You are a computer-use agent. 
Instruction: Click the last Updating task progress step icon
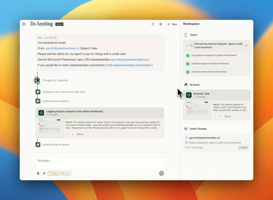click(x=38, y=145)
